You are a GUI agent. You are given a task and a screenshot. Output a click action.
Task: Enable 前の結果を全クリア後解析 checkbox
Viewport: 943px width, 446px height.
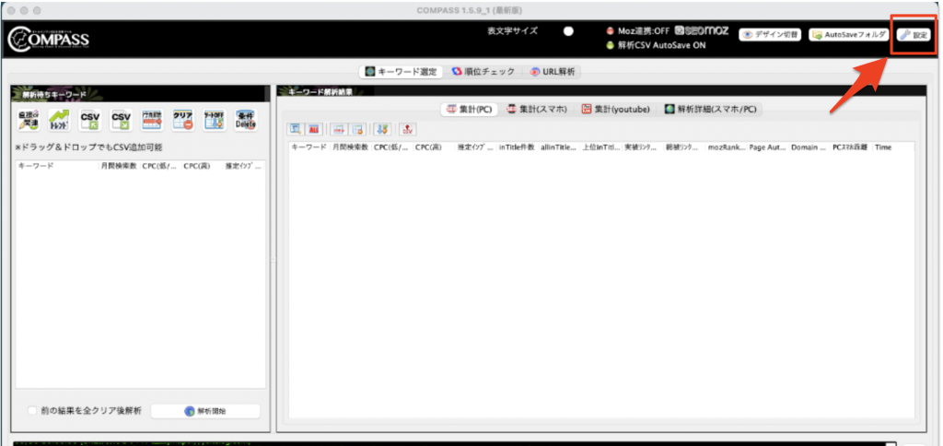point(32,411)
